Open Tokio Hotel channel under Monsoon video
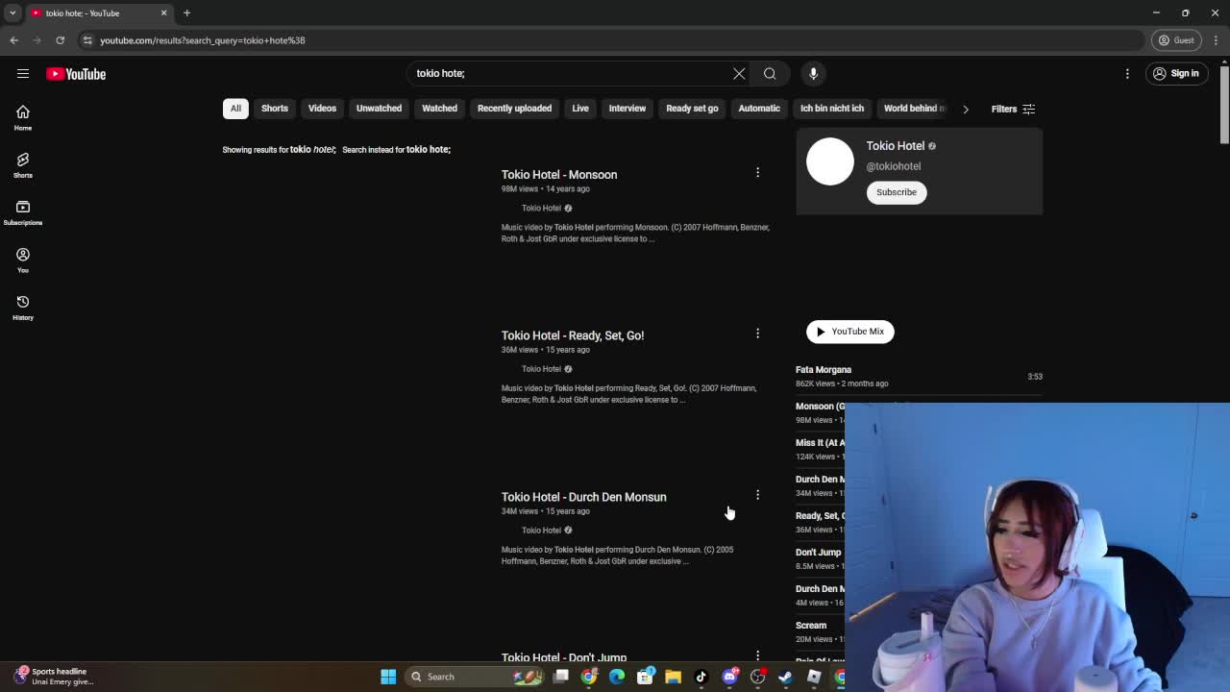1230x692 pixels. tap(541, 209)
